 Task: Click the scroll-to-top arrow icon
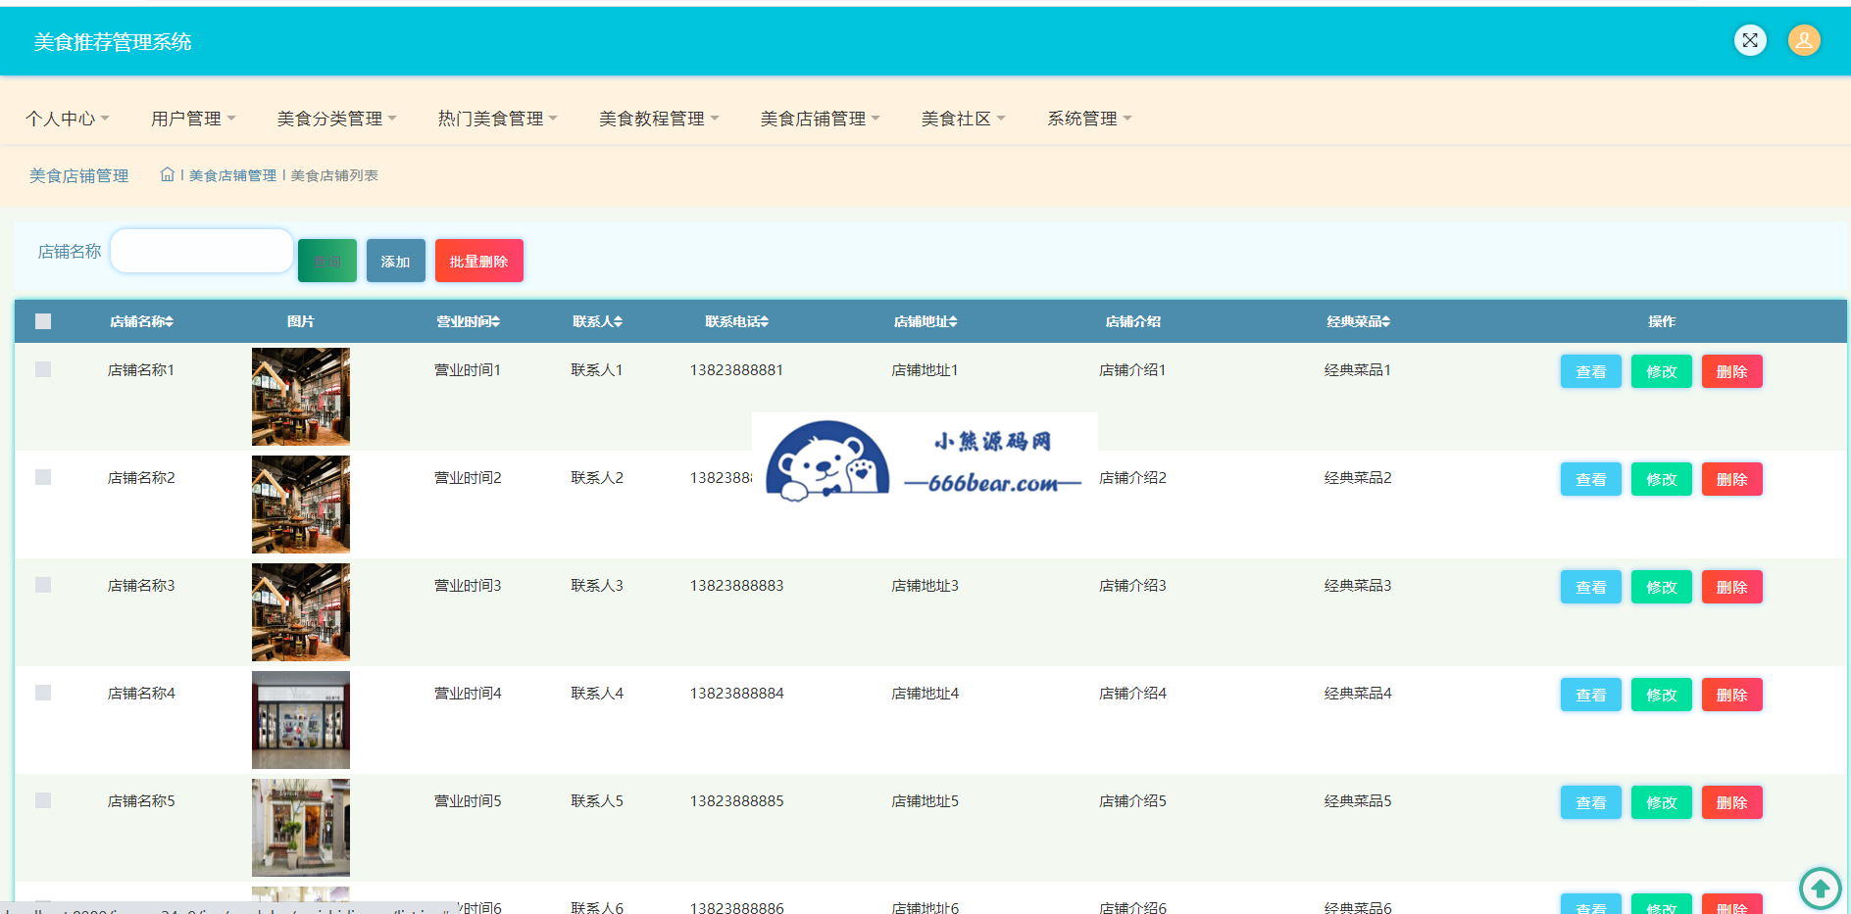(x=1821, y=889)
